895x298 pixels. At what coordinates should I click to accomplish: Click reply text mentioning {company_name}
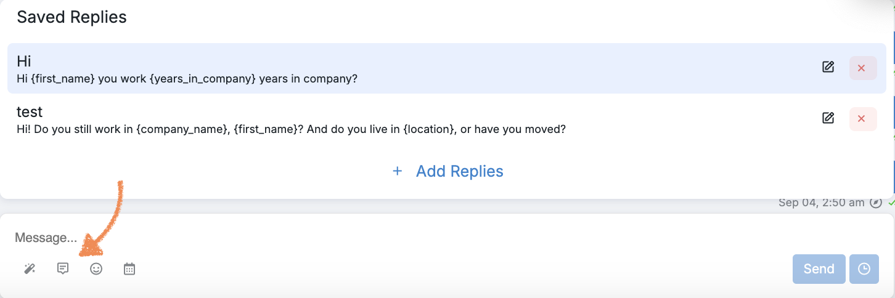coord(291,129)
